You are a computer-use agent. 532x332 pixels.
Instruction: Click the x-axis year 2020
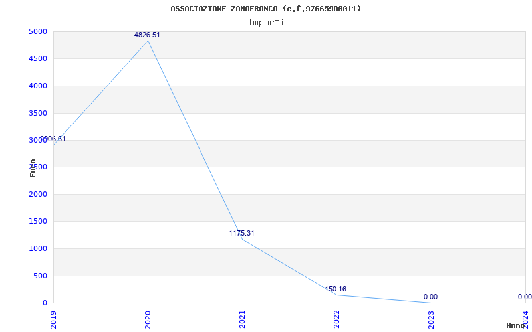[x=148, y=320]
